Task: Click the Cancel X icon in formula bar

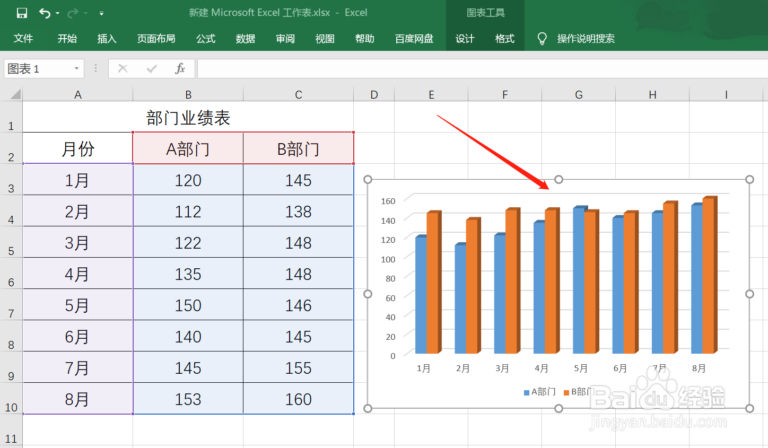Action: click(123, 68)
